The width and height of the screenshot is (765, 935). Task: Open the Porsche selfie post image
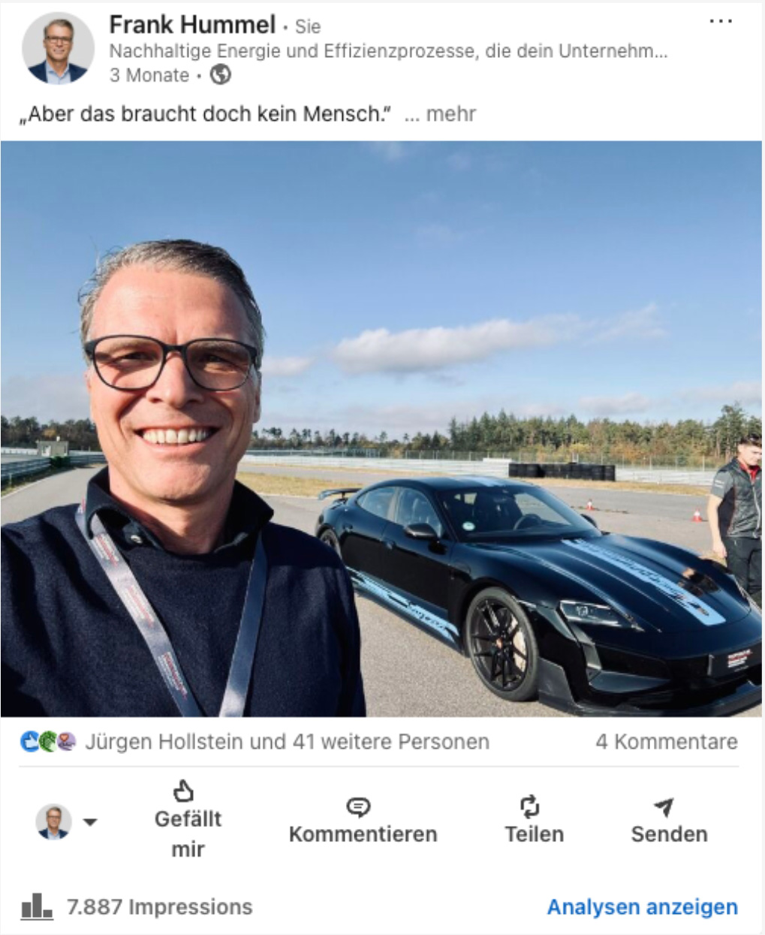click(381, 429)
